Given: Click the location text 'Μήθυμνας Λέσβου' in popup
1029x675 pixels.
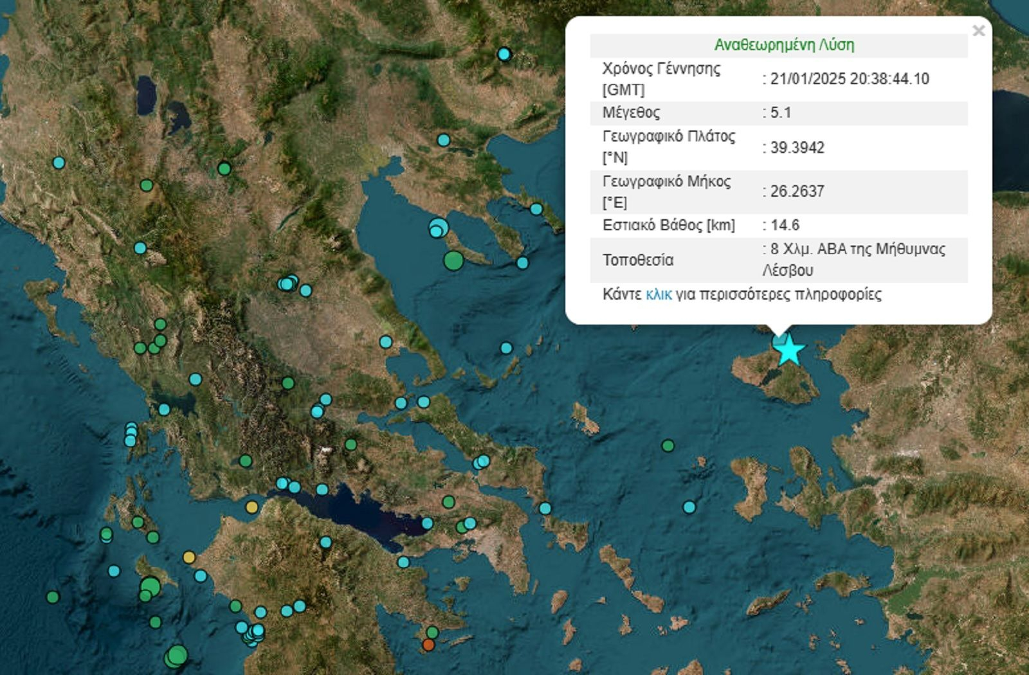Looking at the screenshot, I should point(855,260).
